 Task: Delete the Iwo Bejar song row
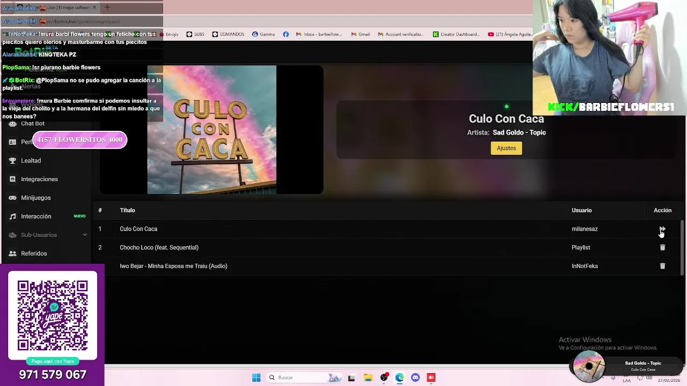(662, 266)
